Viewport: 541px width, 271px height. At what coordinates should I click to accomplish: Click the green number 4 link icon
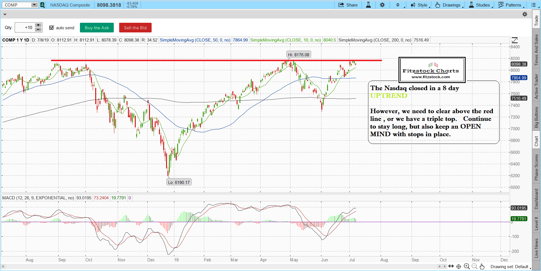42,5
